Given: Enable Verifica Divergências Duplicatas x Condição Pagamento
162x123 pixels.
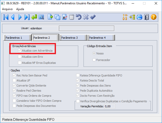Looking at the screenshot, I should [x=78, y=101].
